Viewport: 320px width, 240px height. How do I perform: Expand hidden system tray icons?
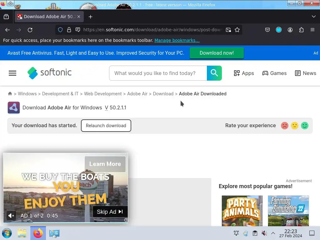273,233
